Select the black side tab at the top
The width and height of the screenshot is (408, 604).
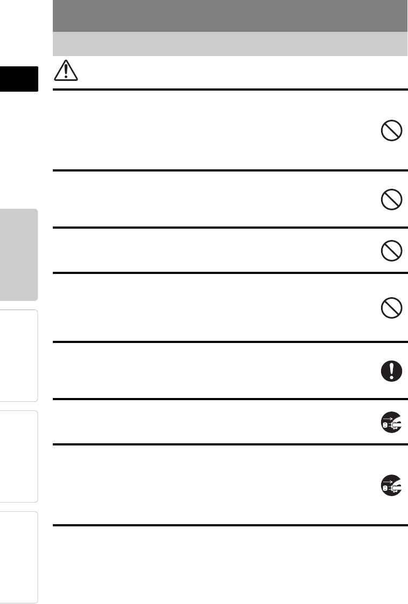[19, 79]
